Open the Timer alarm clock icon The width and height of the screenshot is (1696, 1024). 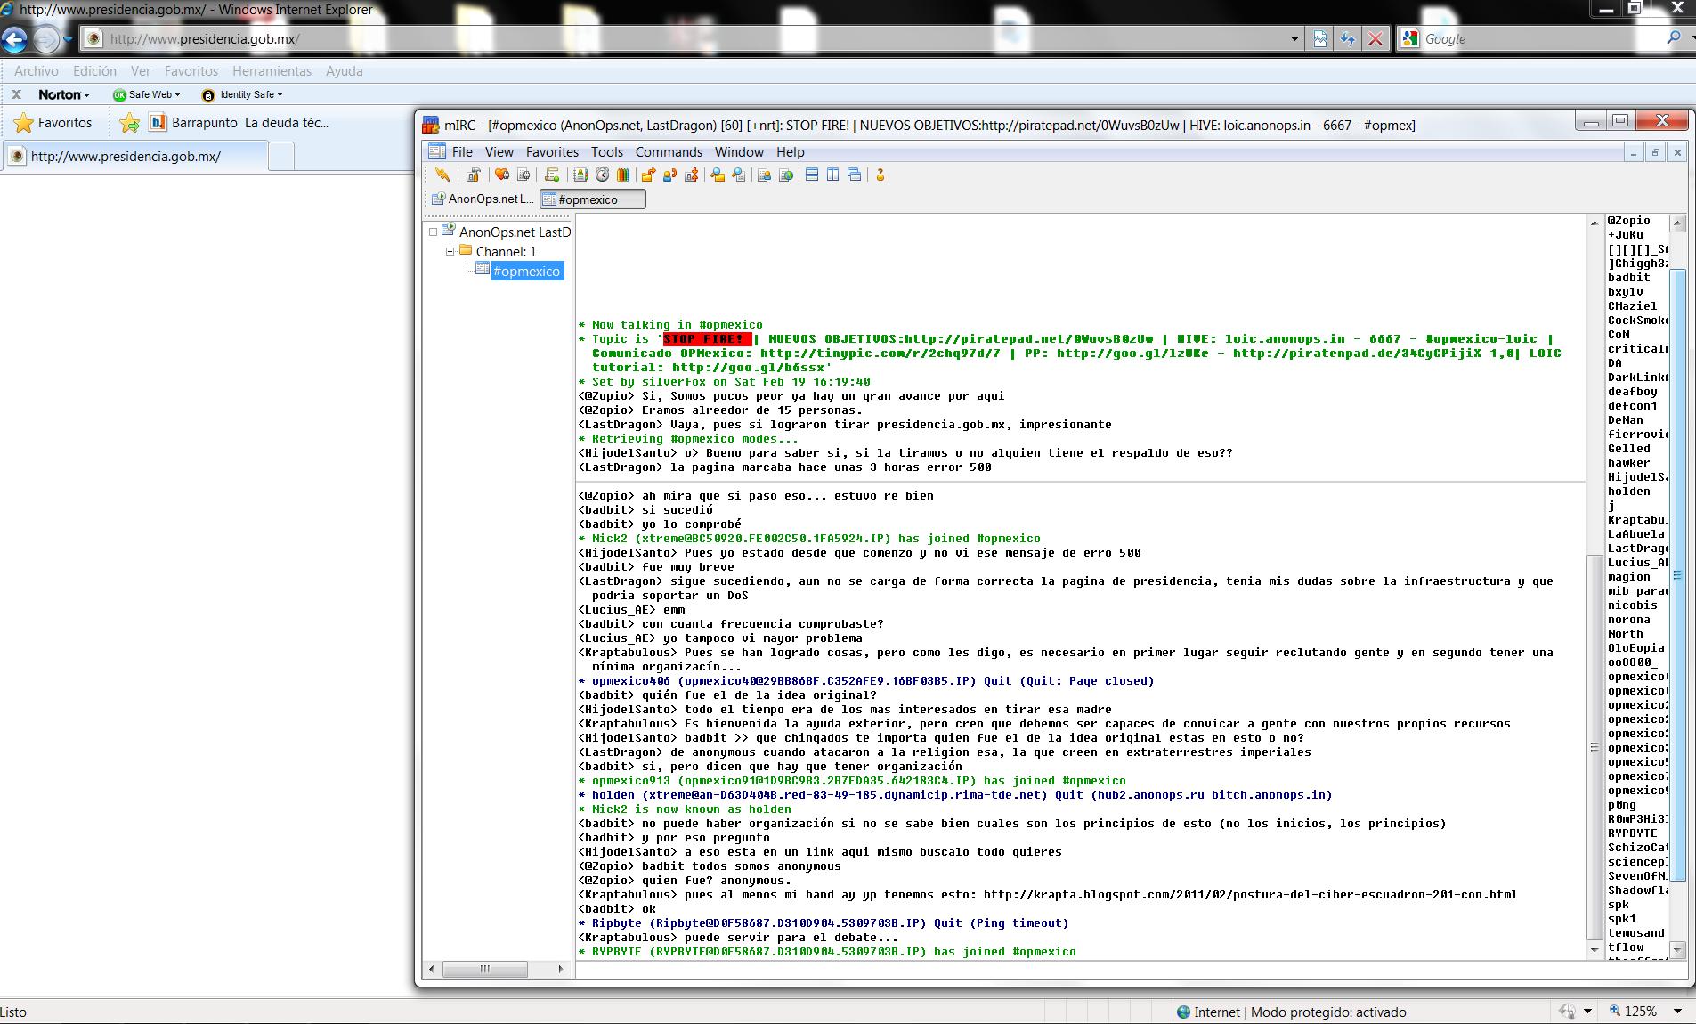click(x=602, y=175)
